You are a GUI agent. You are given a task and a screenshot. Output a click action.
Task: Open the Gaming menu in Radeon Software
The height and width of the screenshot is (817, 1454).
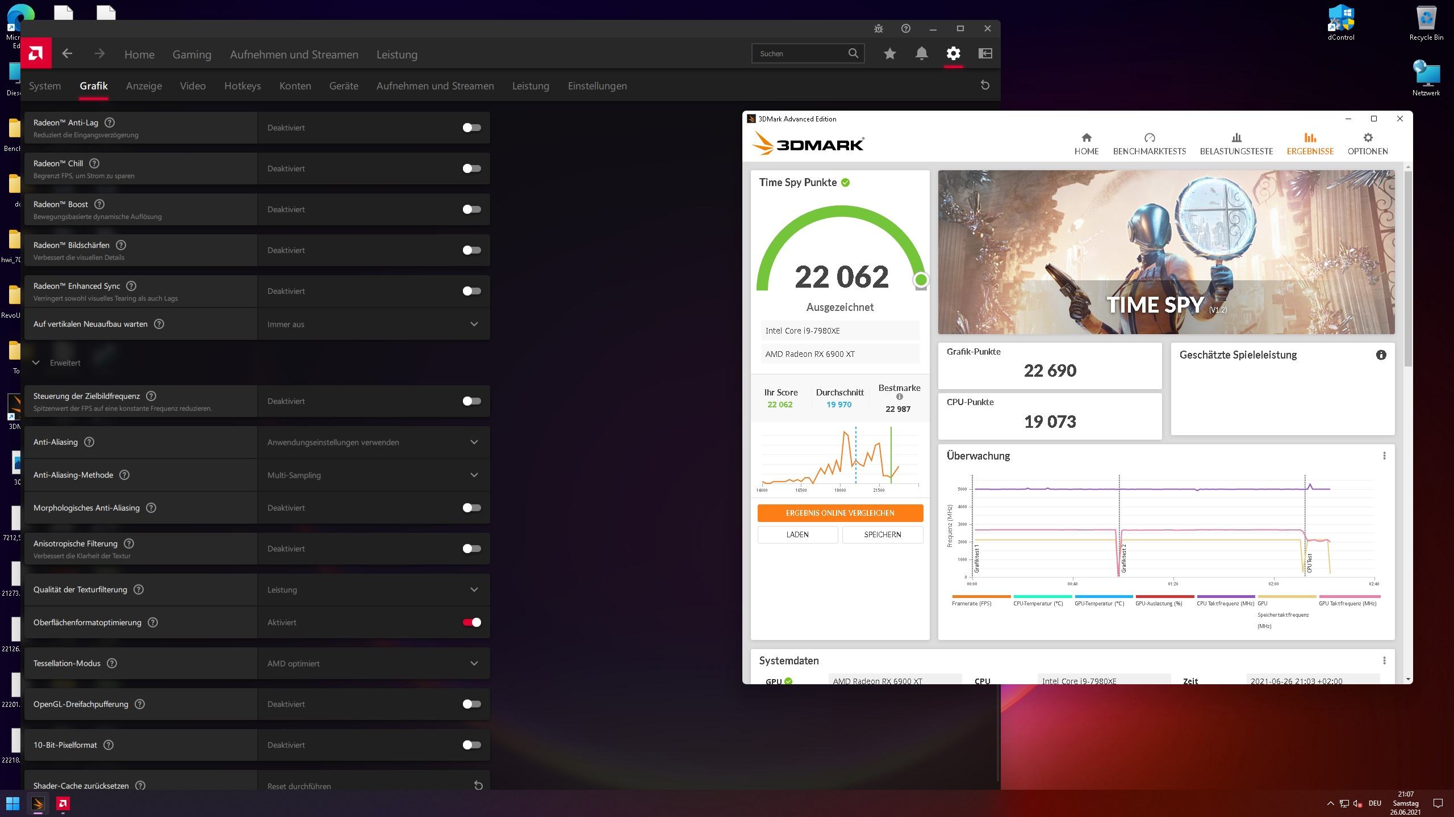point(192,54)
